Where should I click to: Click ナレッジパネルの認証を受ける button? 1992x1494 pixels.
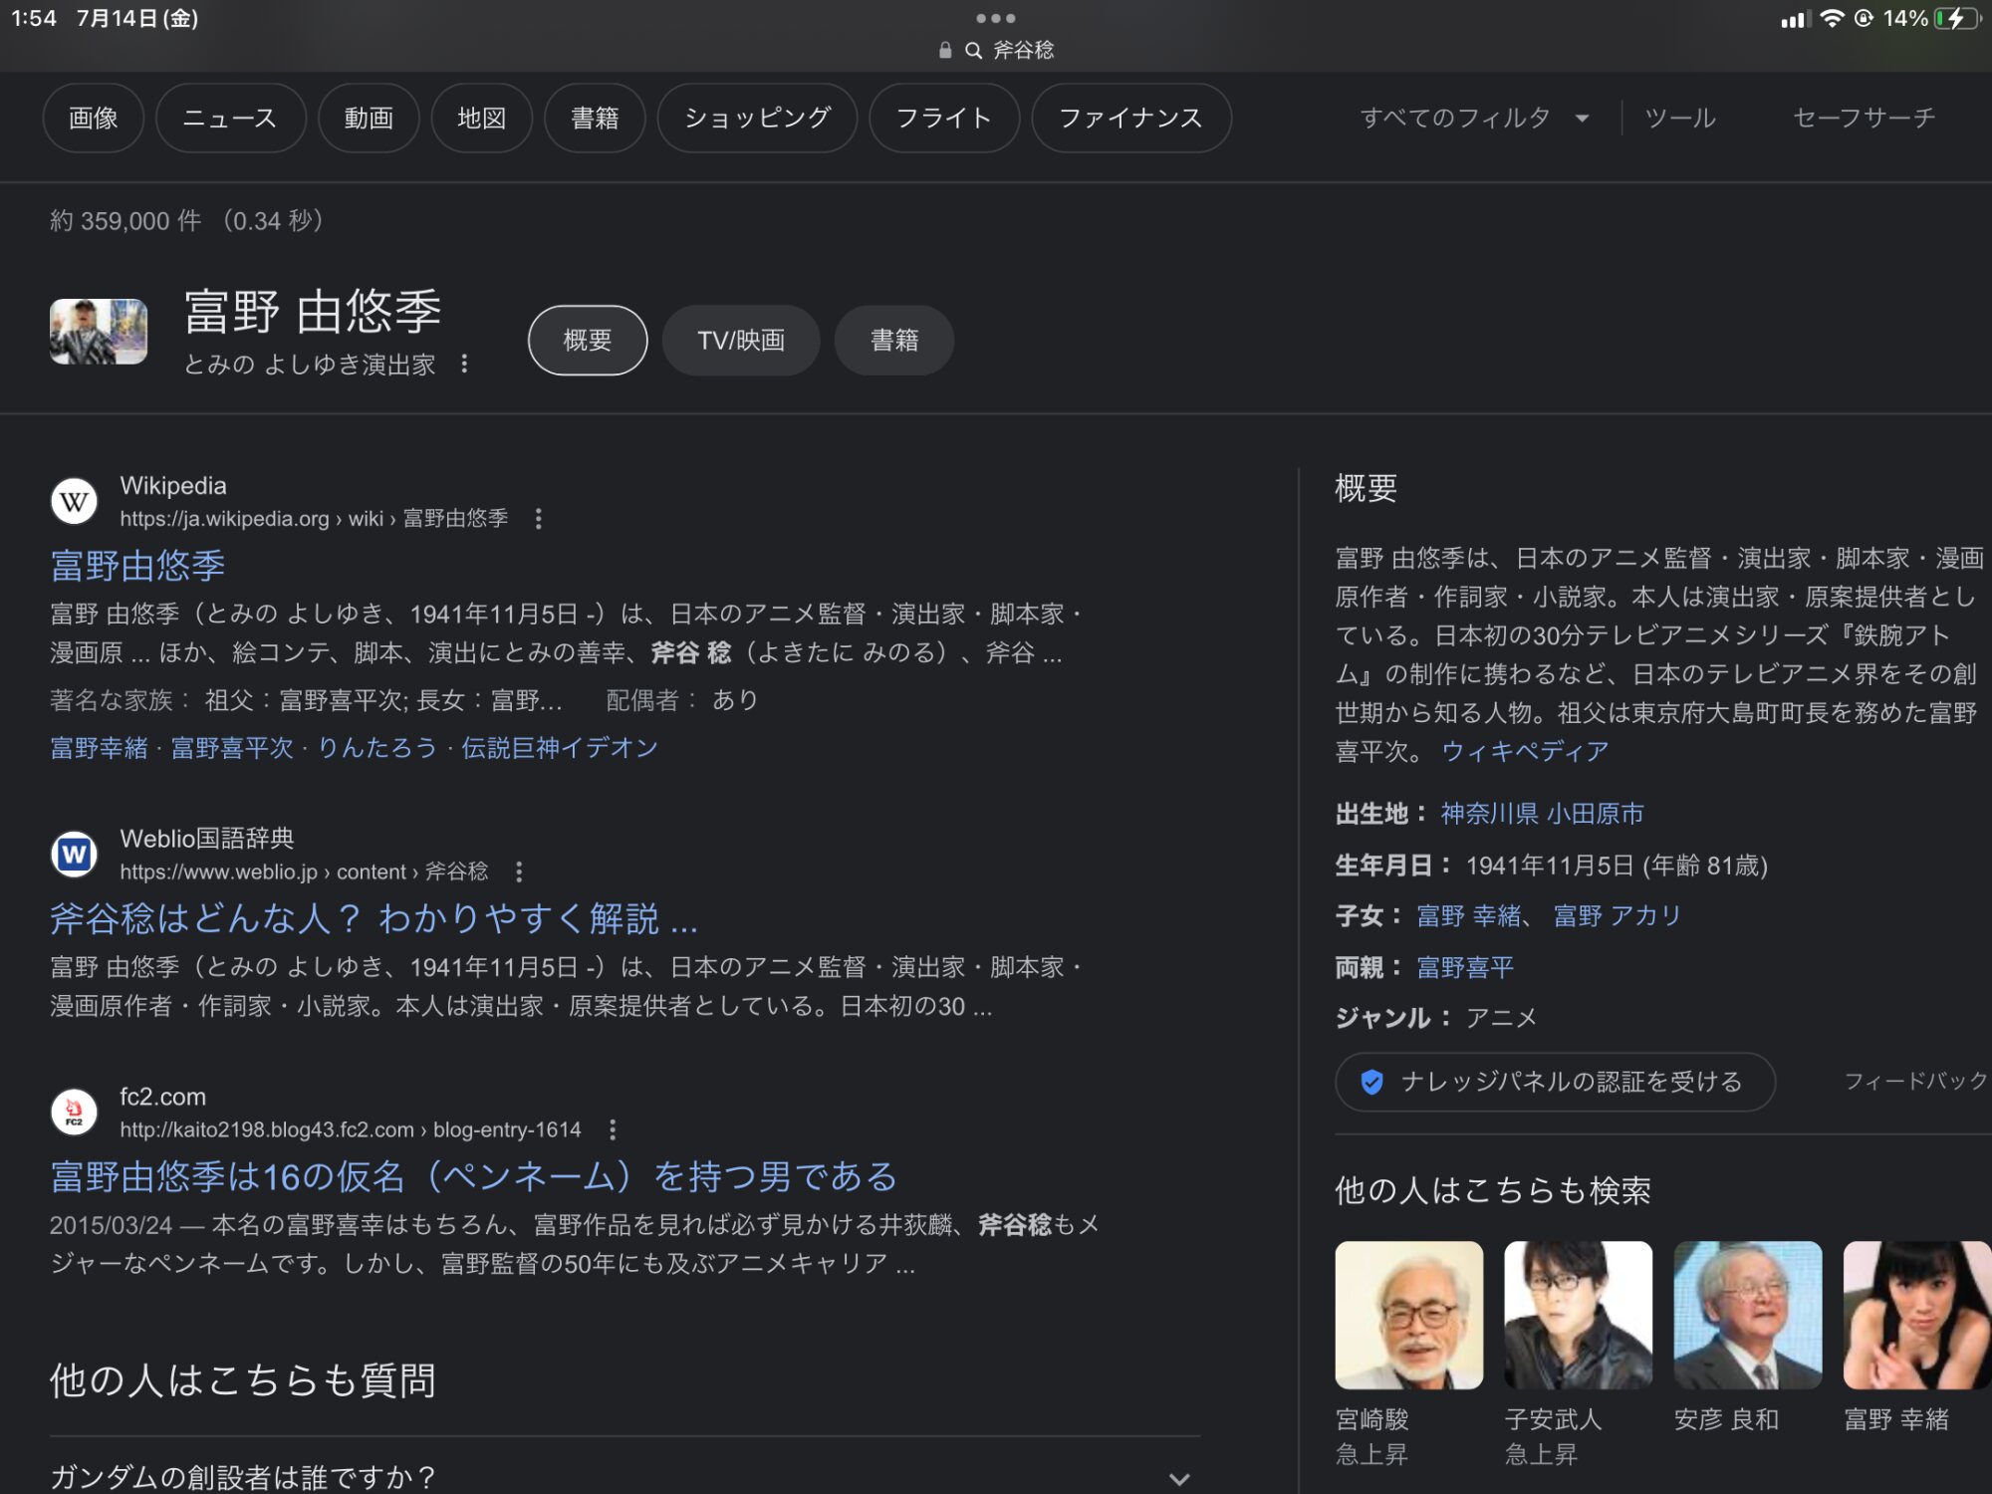point(1555,1083)
